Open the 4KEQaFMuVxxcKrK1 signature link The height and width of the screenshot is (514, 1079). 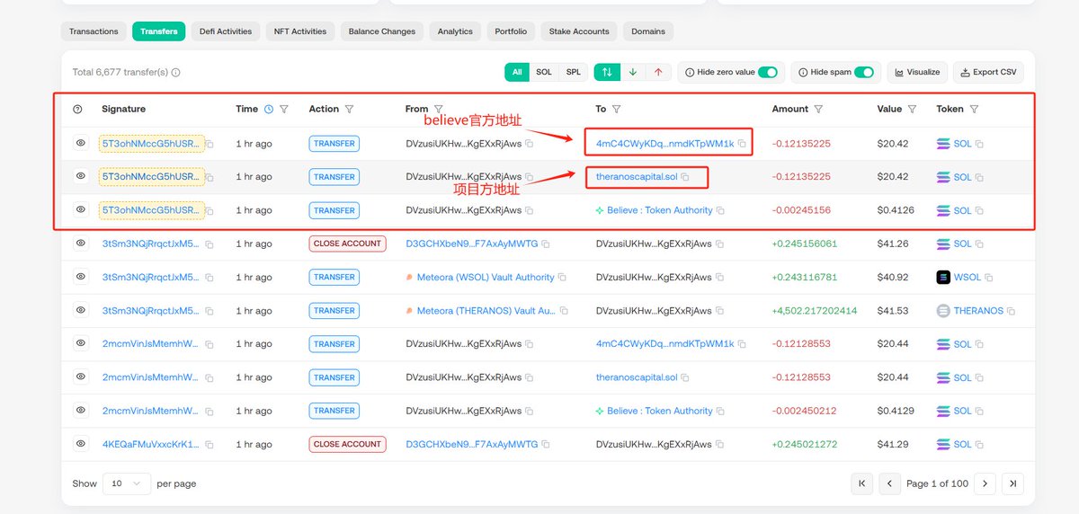[x=151, y=445]
